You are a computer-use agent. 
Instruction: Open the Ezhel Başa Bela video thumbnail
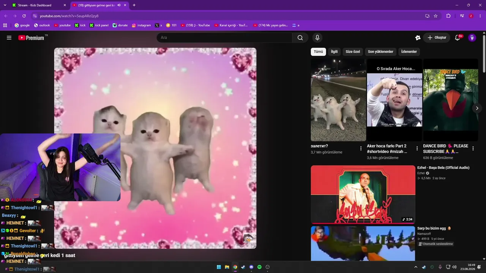click(x=363, y=195)
